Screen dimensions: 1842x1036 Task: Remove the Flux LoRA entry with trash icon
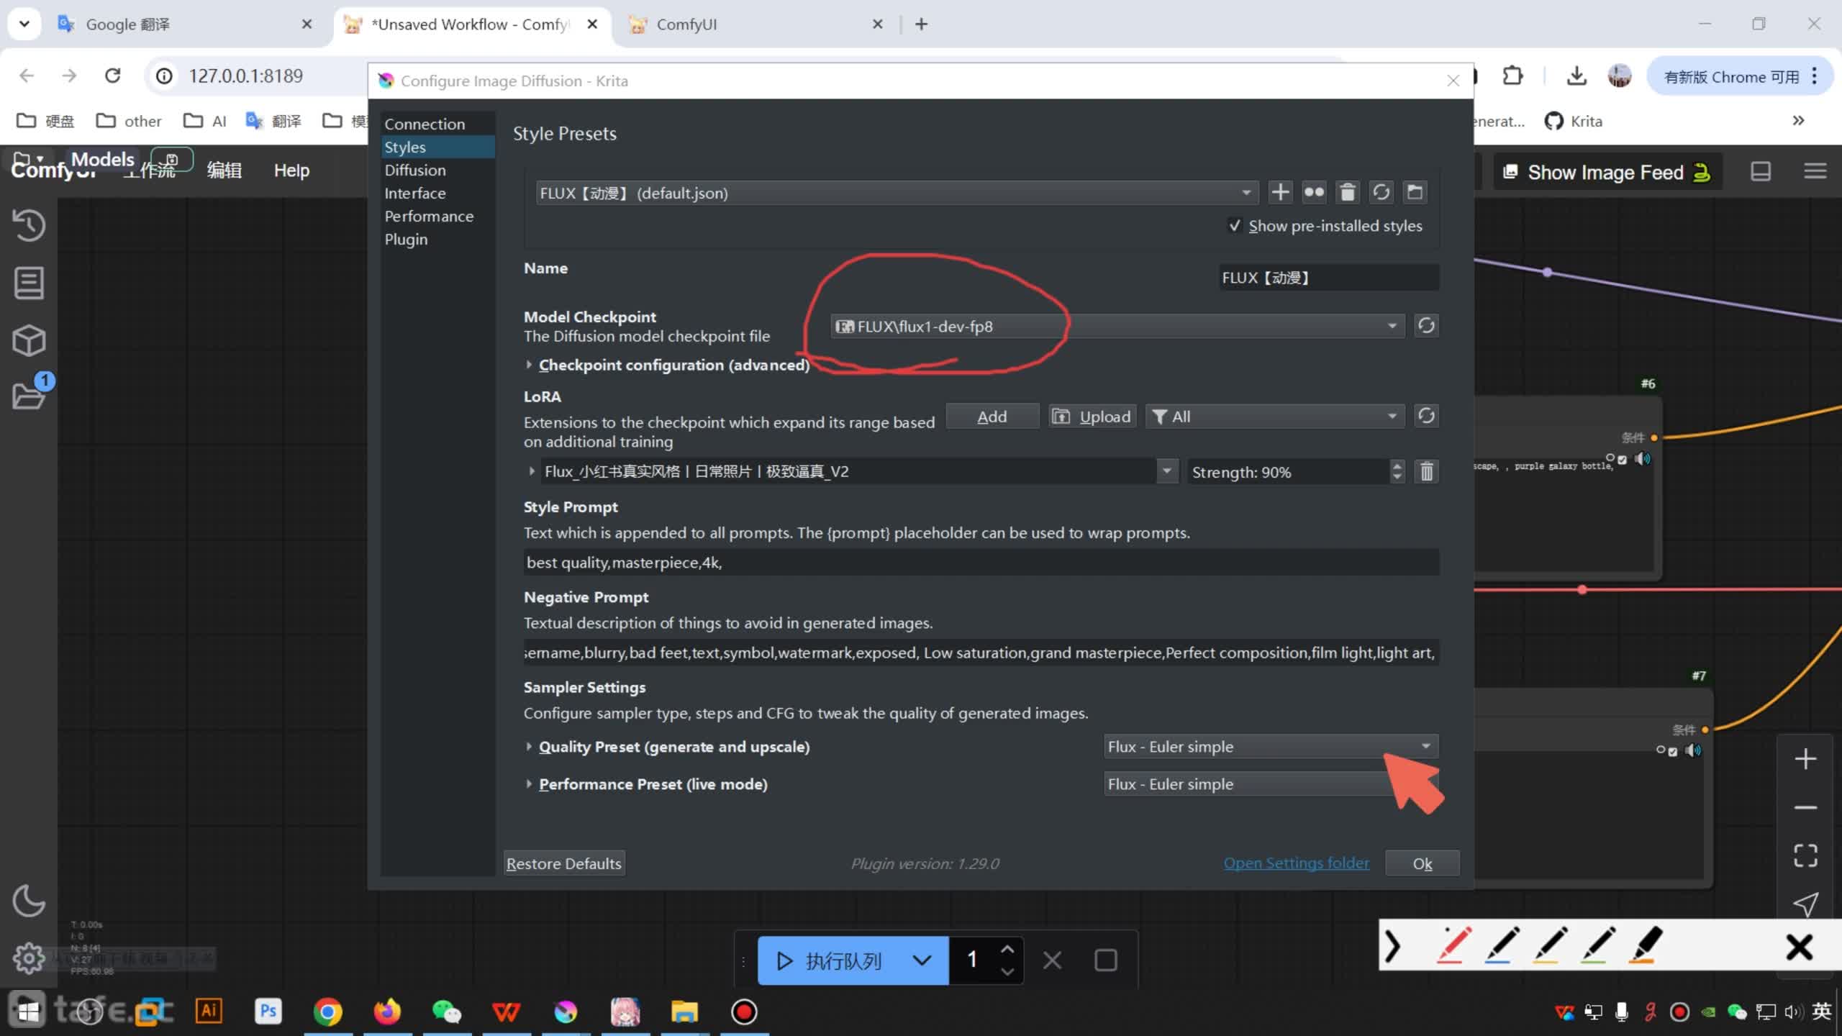(1426, 471)
